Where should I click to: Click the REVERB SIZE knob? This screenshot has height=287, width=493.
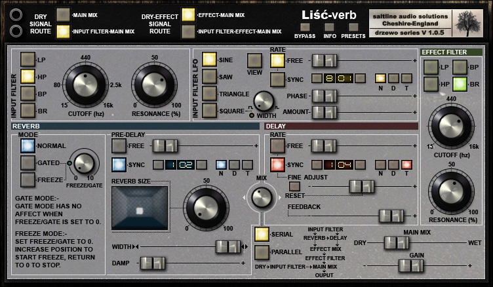coord(206,208)
